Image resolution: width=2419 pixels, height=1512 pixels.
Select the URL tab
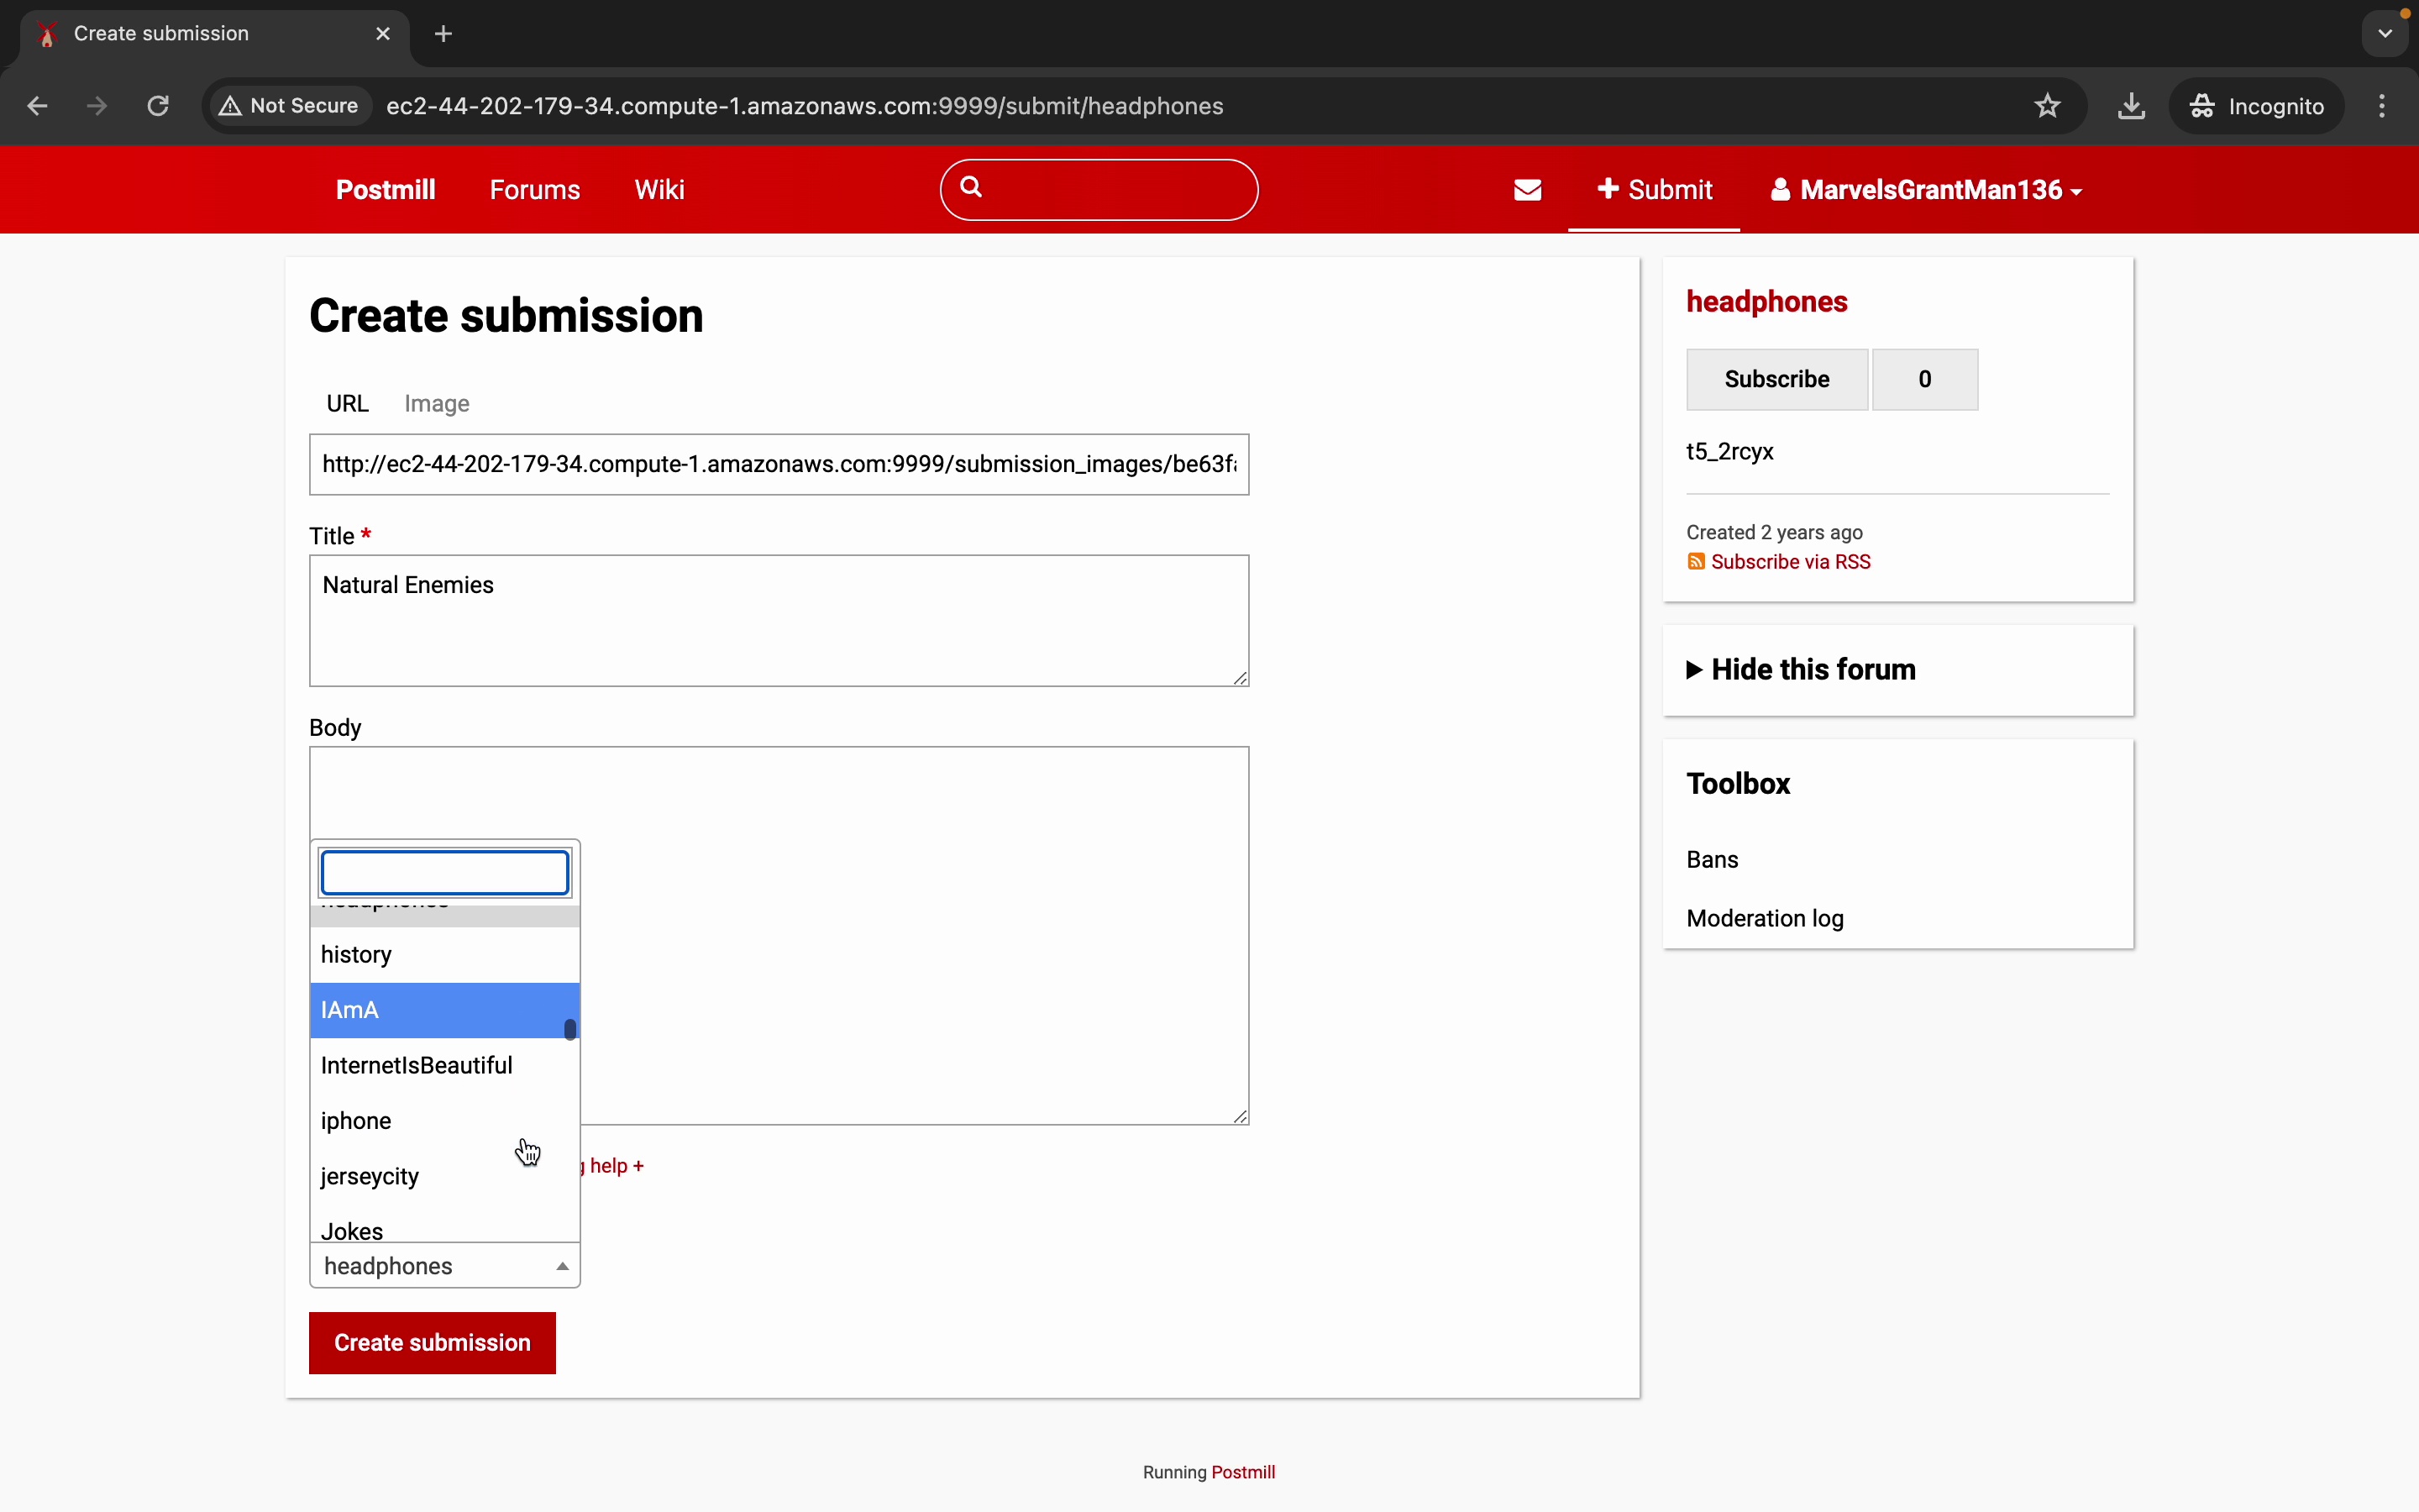click(x=347, y=404)
